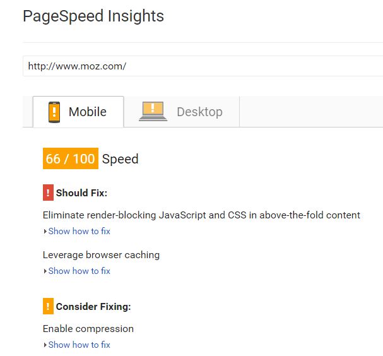
Task: Click the mobile phone warning icon
Action: [54, 112]
